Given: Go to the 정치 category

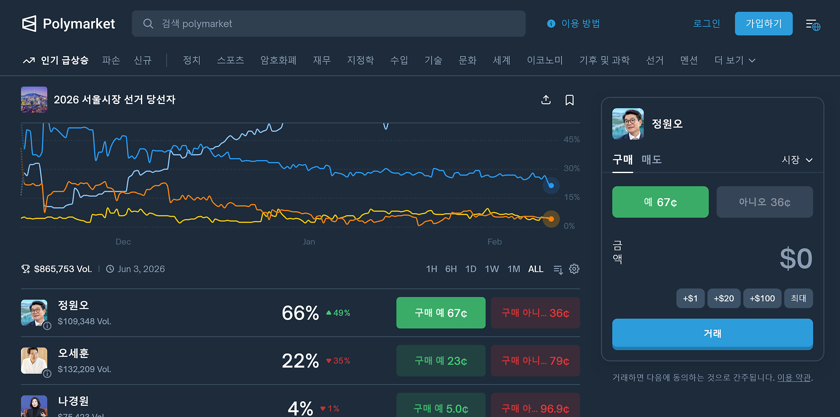Looking at the screenshot, I should (x=192, y=60).
